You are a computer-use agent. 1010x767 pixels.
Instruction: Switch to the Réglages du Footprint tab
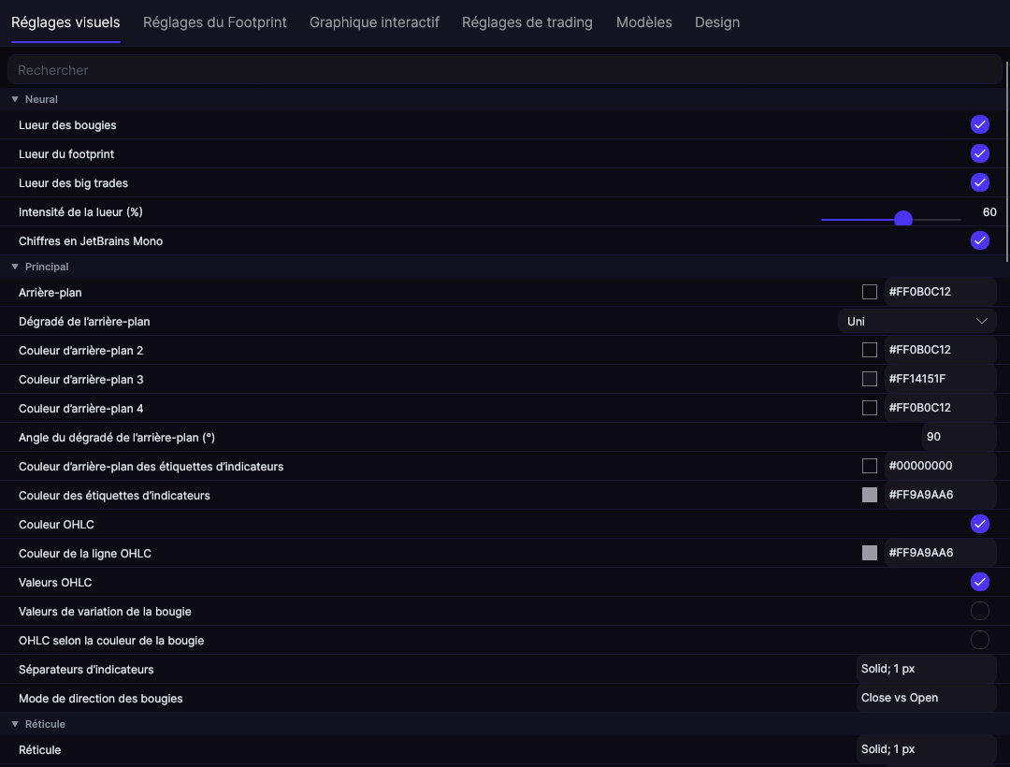214,22
